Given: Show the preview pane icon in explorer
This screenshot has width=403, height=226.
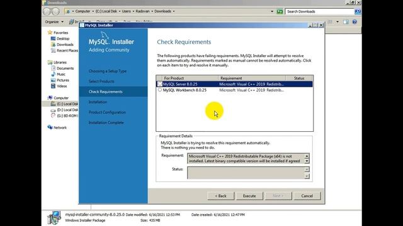Looking at the screenshot, I should [x=346, y=22].
